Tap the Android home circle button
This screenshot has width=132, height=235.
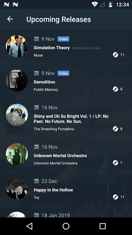66,226
